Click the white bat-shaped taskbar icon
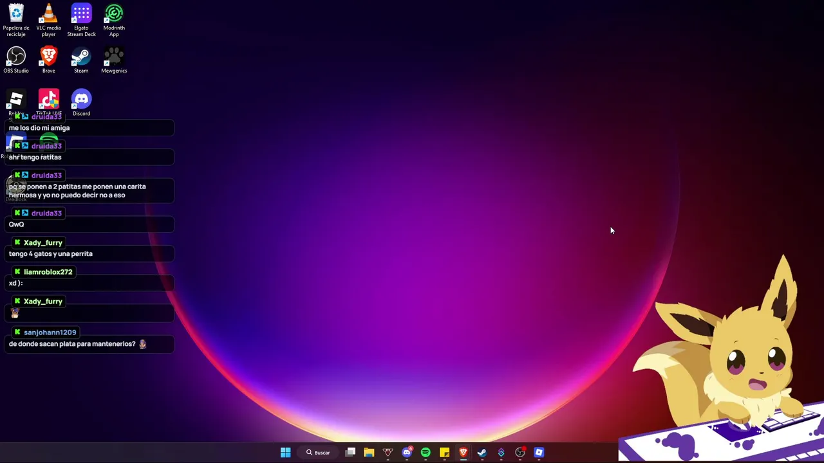Image resolution: width=824 pixels, height=463 pixels. [x=388, y=453]
